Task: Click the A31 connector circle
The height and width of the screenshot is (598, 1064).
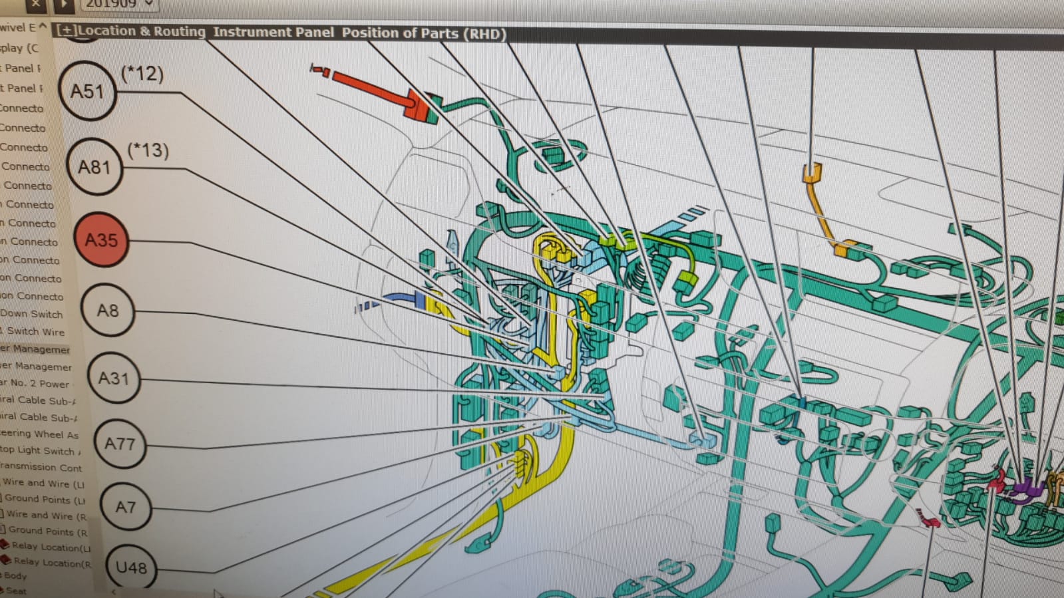Action: click(x=113, y=378)
